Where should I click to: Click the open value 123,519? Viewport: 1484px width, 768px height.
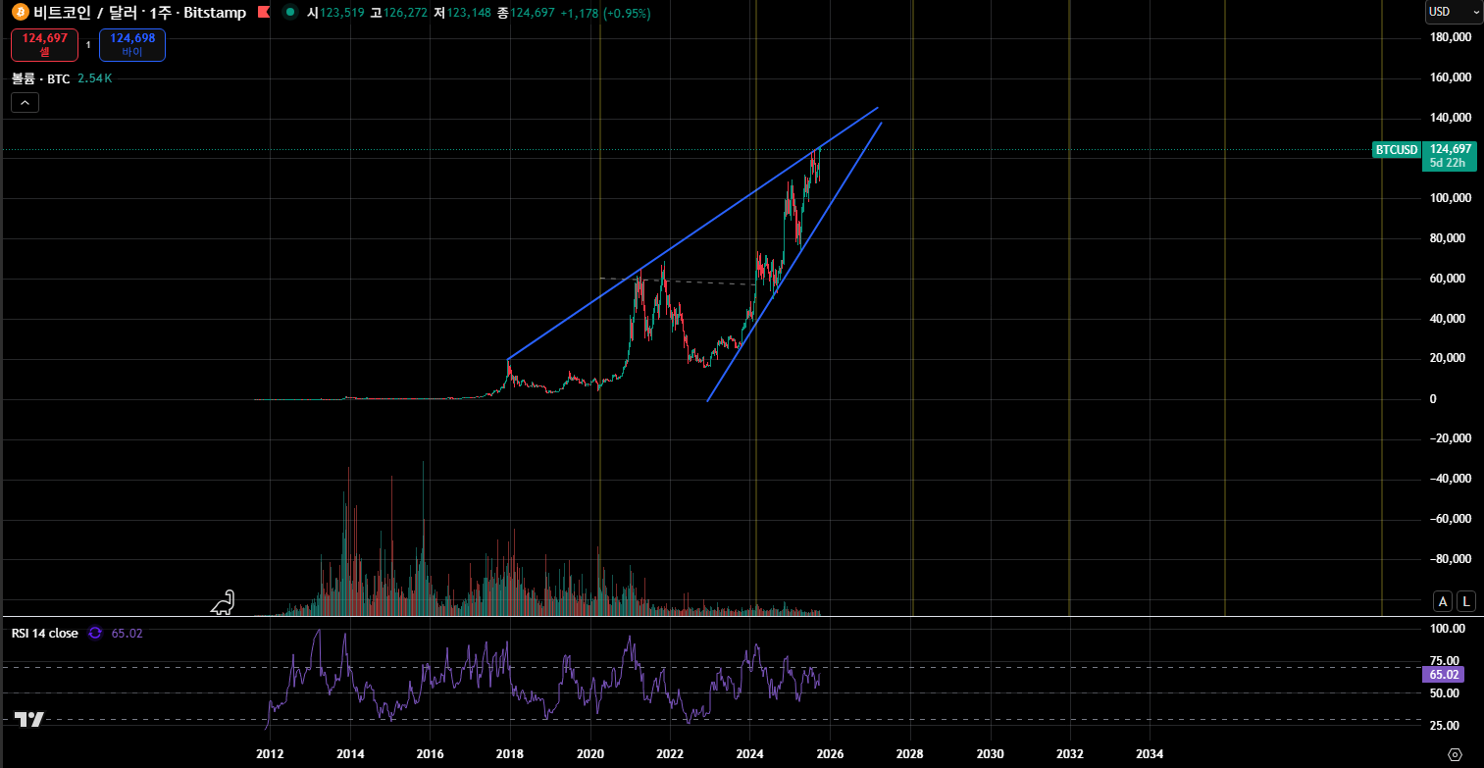pyautogui.click(x=342, y=13)
